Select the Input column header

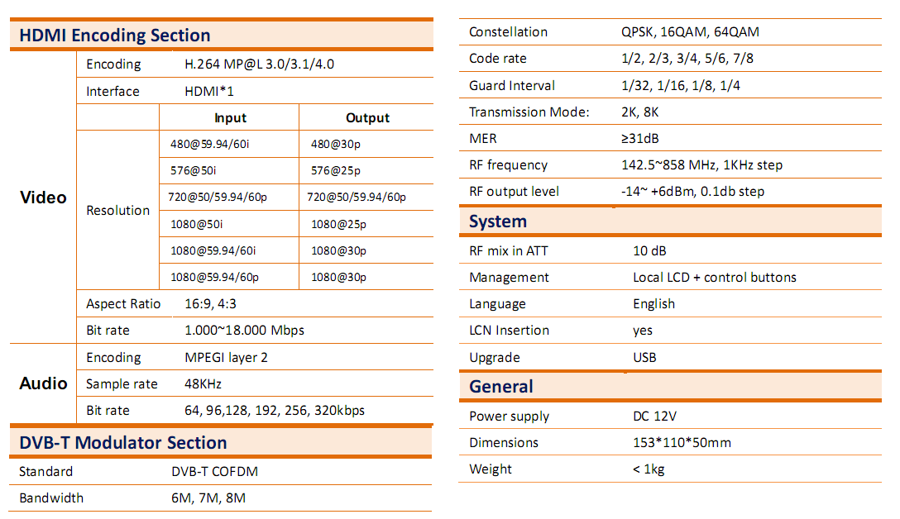pyautogui.click(x=230, y=118)
